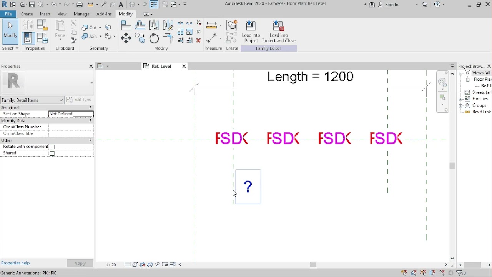Pick the Mirror - Pick Axis tool
The height and width of the screenshot is (277, 492).
[x=154, y=25]
